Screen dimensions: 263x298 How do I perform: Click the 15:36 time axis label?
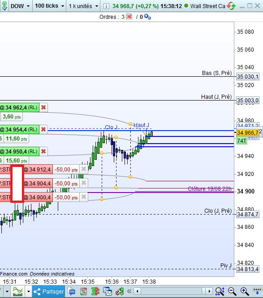tap(112, 282)
